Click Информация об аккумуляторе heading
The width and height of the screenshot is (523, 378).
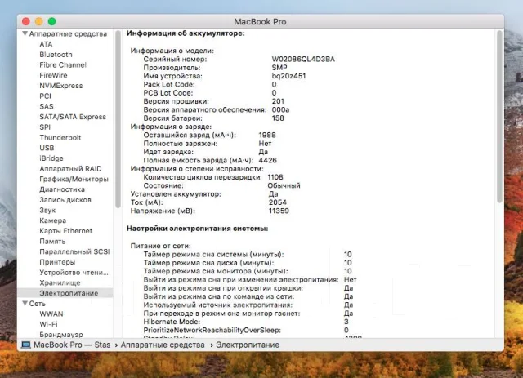pos(186,33)
